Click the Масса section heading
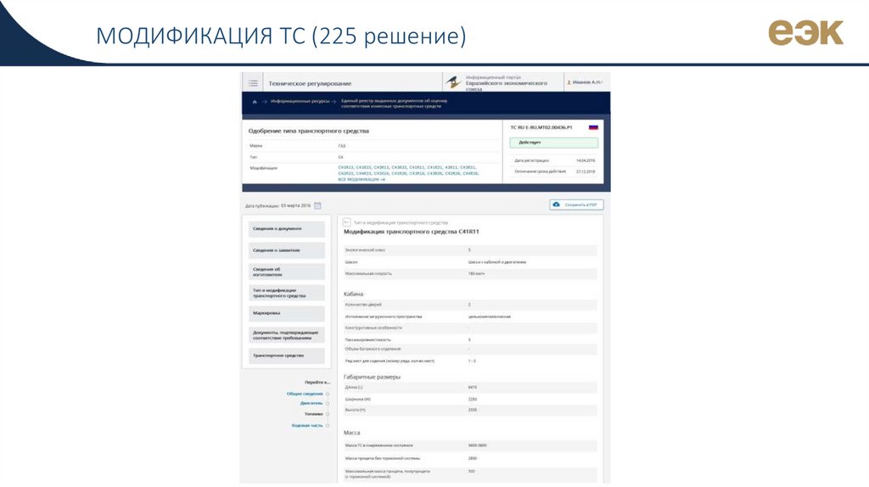This screenshot has width=869, height=487. (x=352, y=433)
